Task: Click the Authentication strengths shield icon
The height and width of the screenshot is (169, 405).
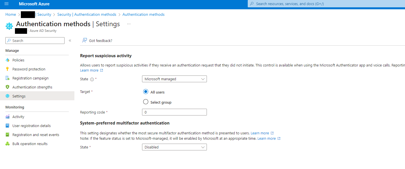Action: click(8, 87)
